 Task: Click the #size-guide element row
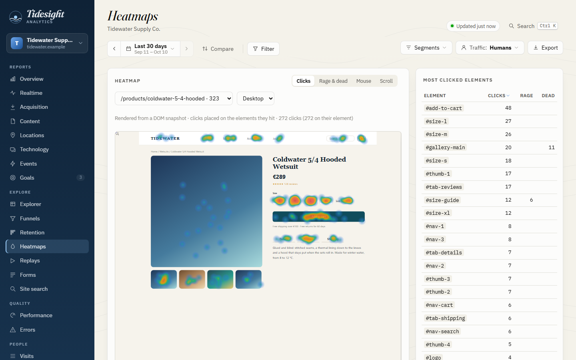coord(489,200)
